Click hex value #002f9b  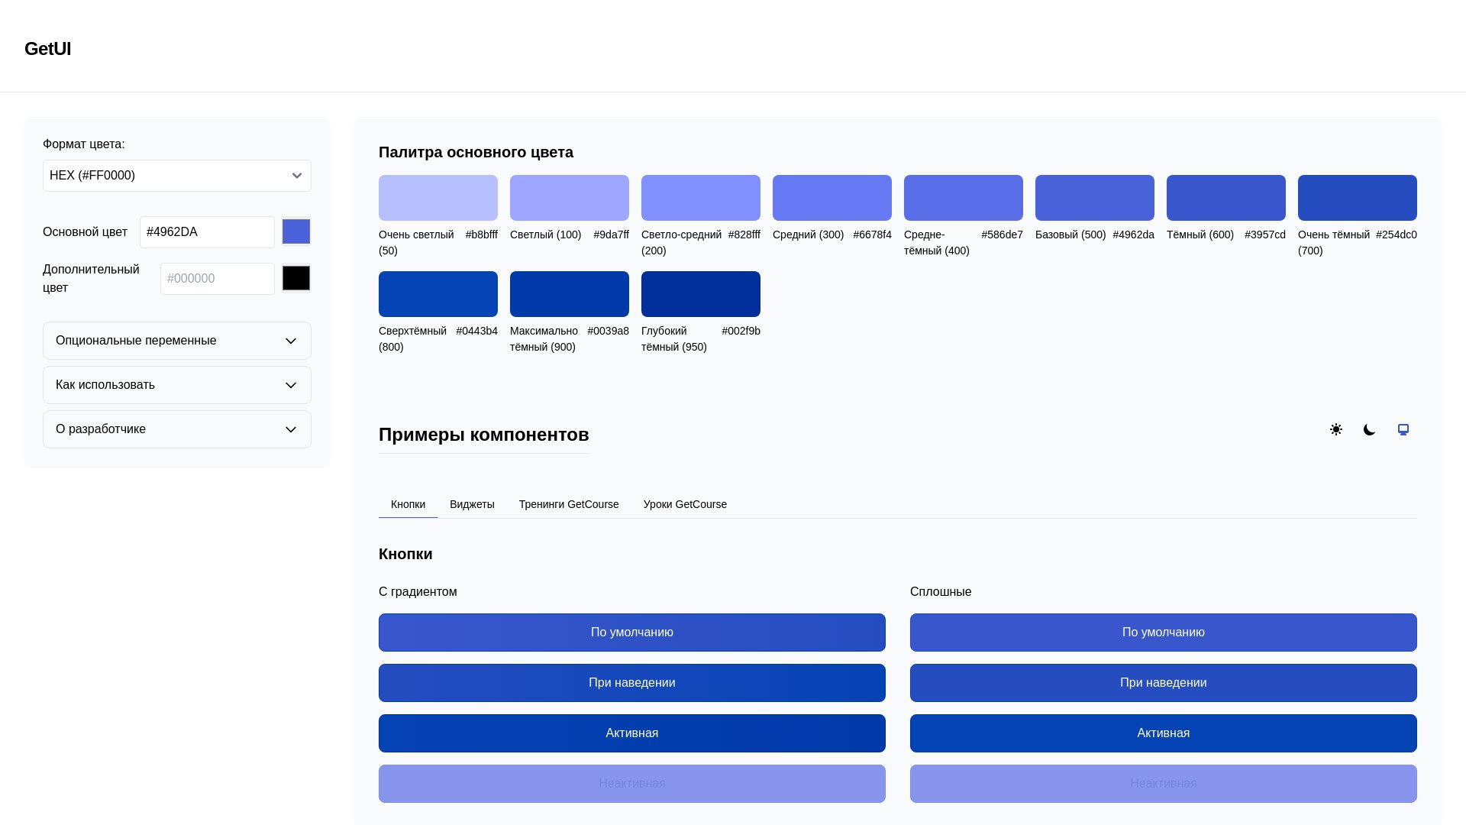pos(741,331)
